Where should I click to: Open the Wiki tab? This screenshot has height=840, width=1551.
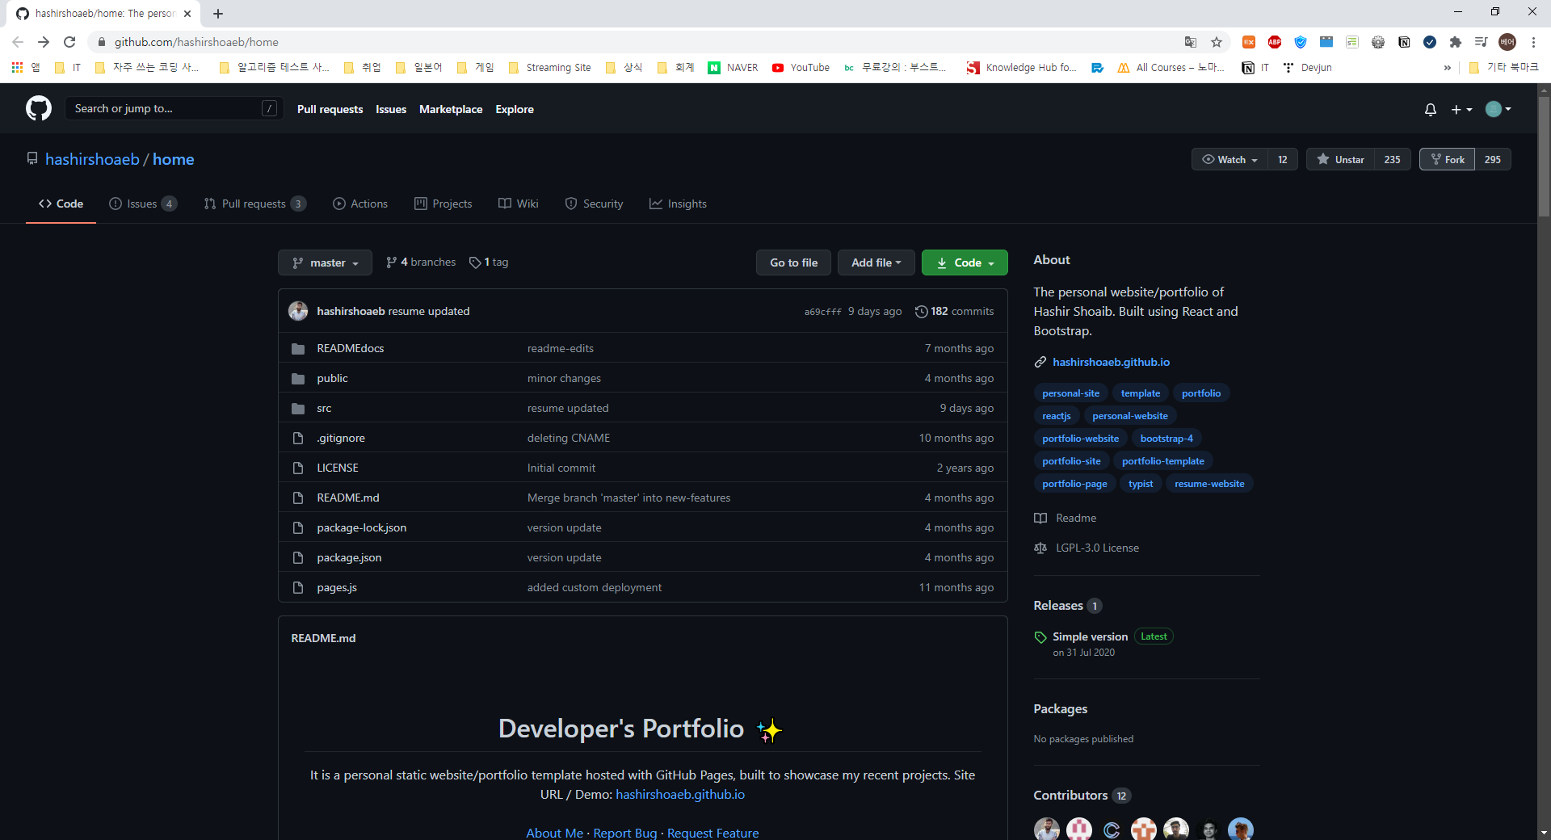pos(519,204)
